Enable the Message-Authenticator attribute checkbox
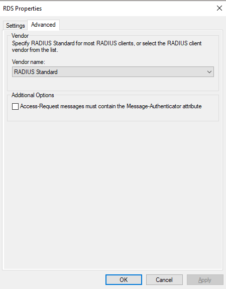Viewport: 226px width, 289px height. point(15,106)
